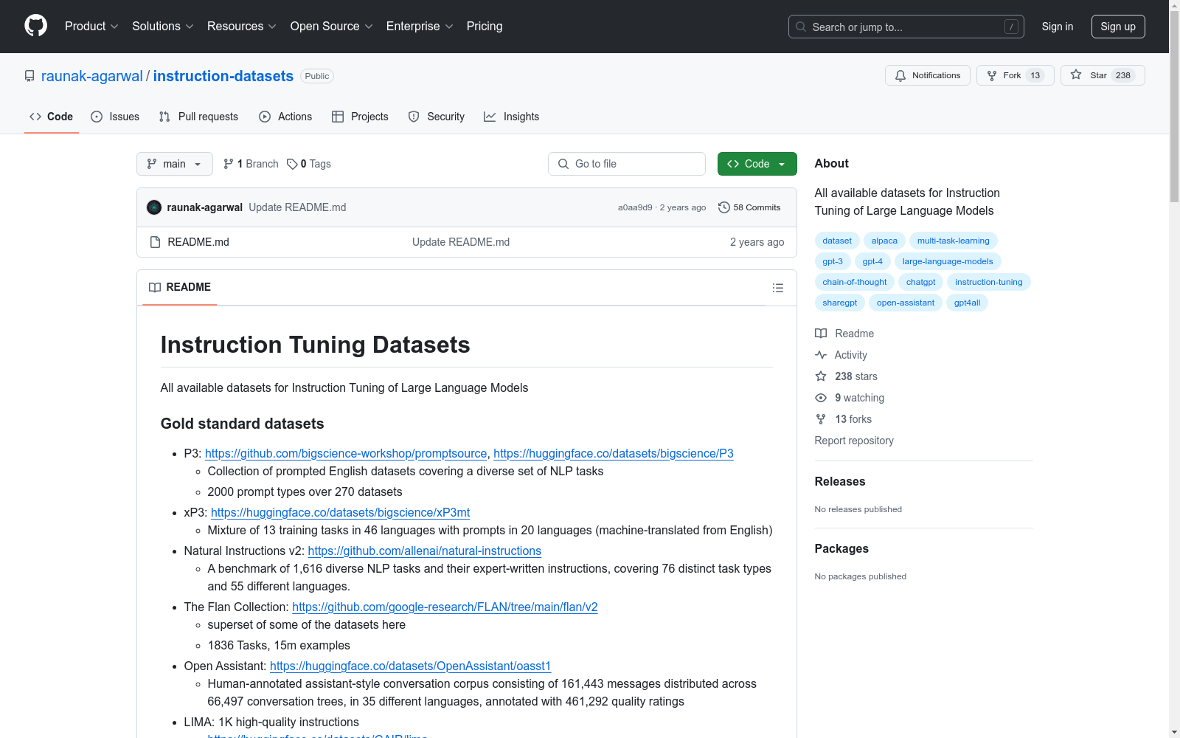This screenshot has width=1180, height=738.
Task: Switch to the Issues tab
Action: [115, 117]
